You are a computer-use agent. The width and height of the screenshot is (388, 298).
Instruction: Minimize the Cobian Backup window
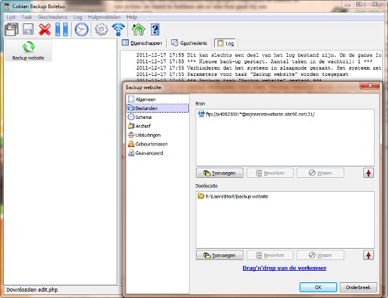tap(347, 4)
